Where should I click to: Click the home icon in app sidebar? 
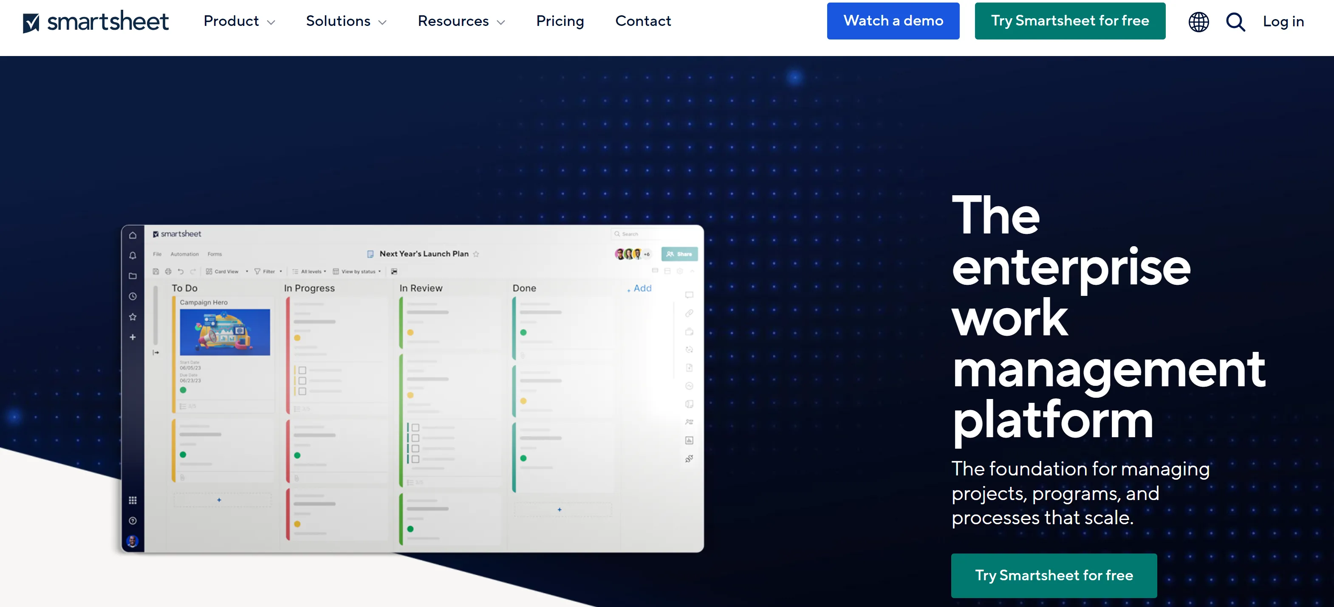tap(133, 236)
